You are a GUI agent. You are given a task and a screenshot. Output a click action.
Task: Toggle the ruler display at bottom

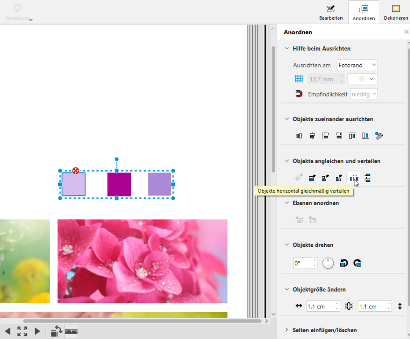point(71,331)
